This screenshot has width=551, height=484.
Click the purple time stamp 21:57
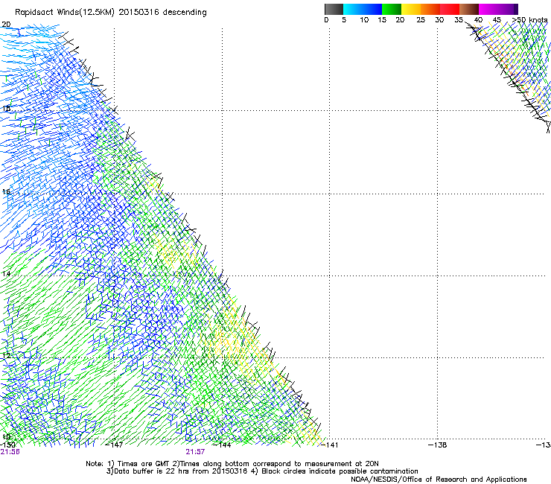(x=195, y=452)
